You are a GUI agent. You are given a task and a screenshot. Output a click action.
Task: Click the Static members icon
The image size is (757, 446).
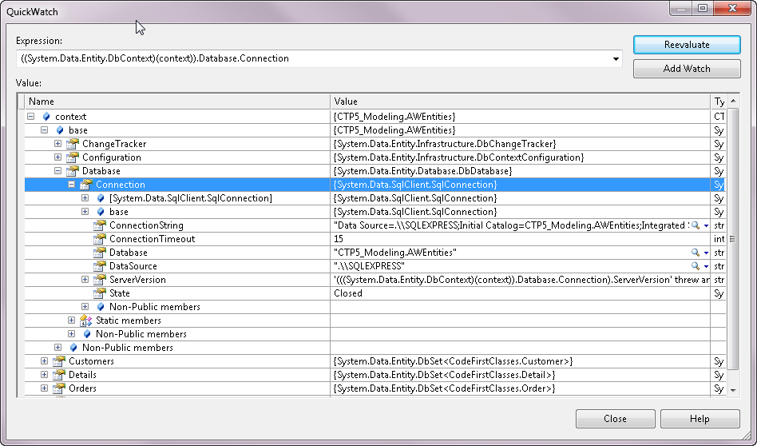tap(86, 321)
